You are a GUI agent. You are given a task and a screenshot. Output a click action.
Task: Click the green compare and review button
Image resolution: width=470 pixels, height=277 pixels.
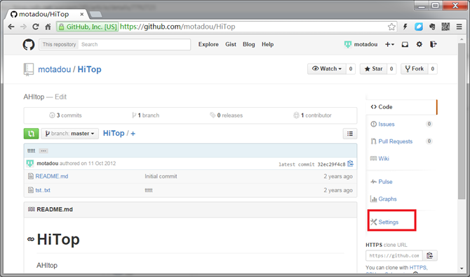(x=31, y=134)
